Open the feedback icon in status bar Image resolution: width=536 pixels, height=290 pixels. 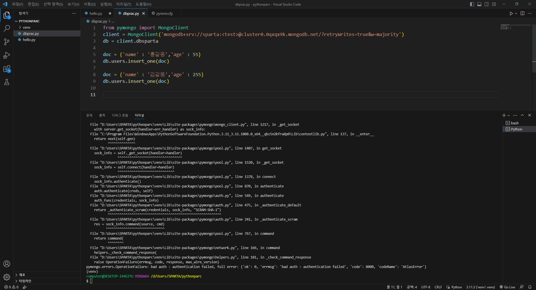[521, 287]
